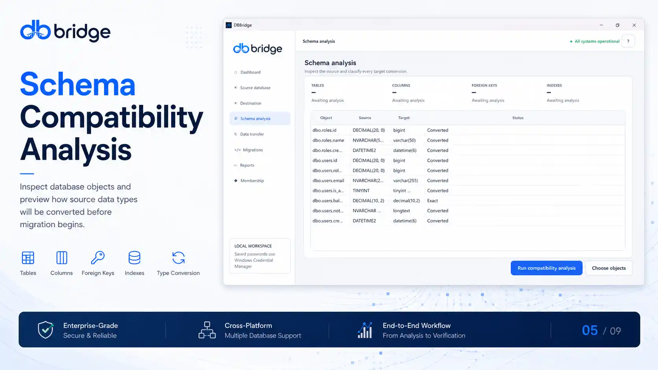Click the Columns feature icon
This screenshot has width=658, height=370.
tap(62, 258)
